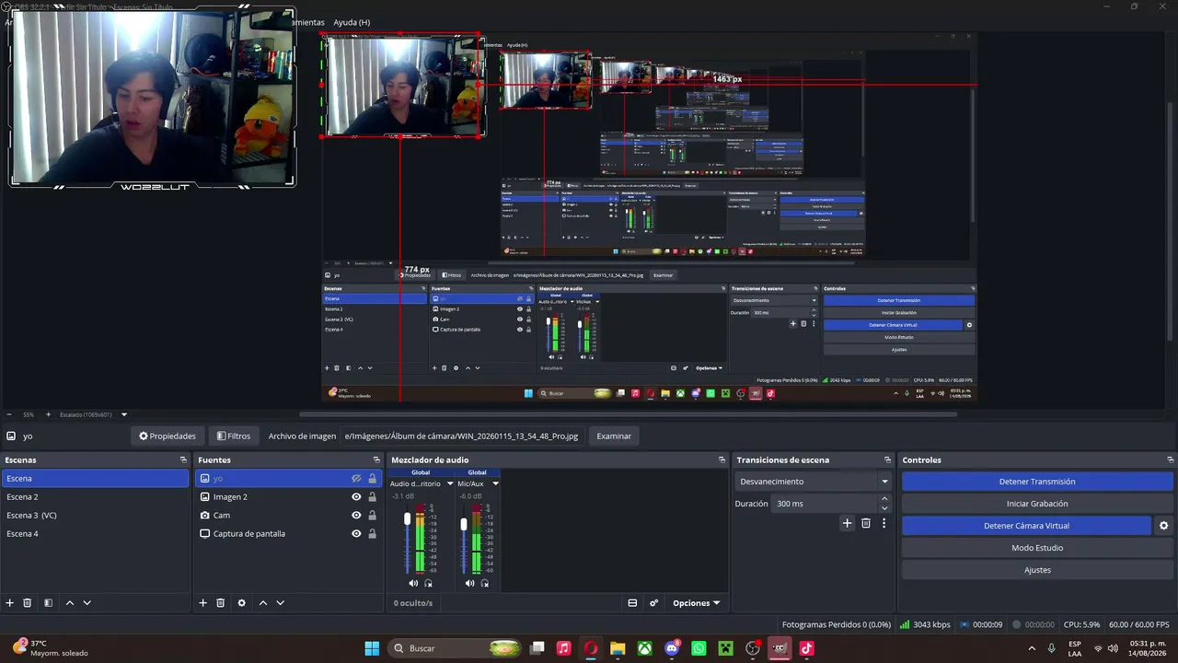The image size is (1178, 663).
Task: Select Escena 2 in the scenes list
Action: pos(95,497)
